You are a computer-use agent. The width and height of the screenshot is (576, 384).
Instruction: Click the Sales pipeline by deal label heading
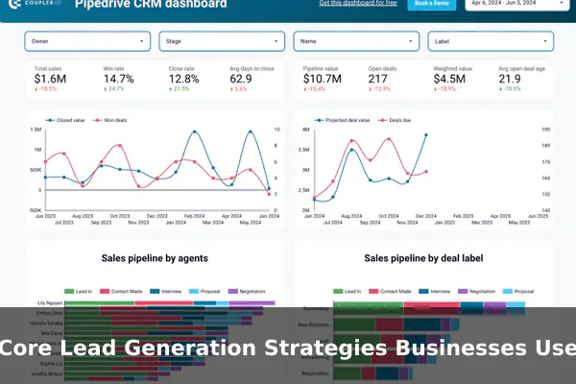pos(423,258)
